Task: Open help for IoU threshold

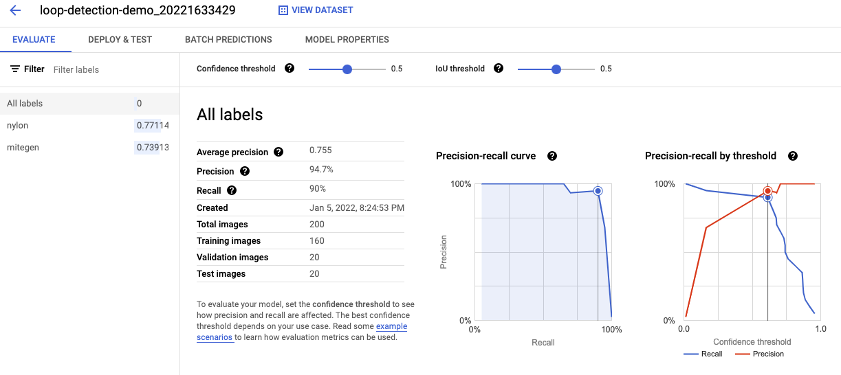Action: tap(499, 69)
